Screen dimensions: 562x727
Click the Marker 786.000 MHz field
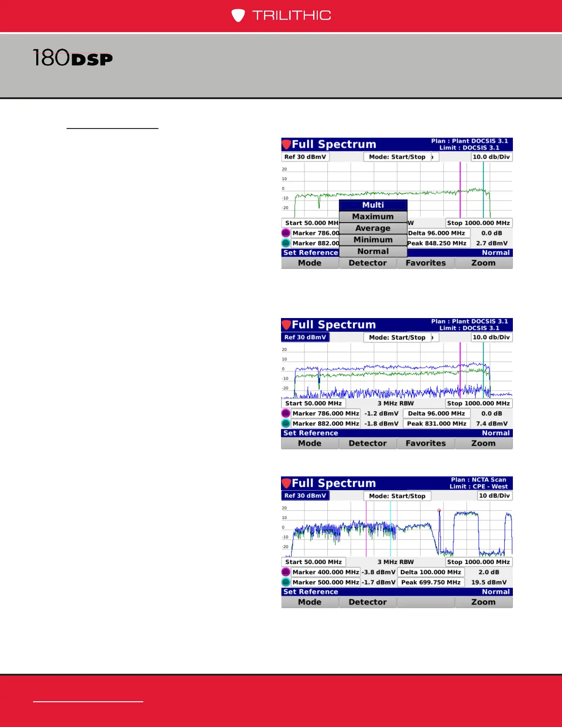326,414
